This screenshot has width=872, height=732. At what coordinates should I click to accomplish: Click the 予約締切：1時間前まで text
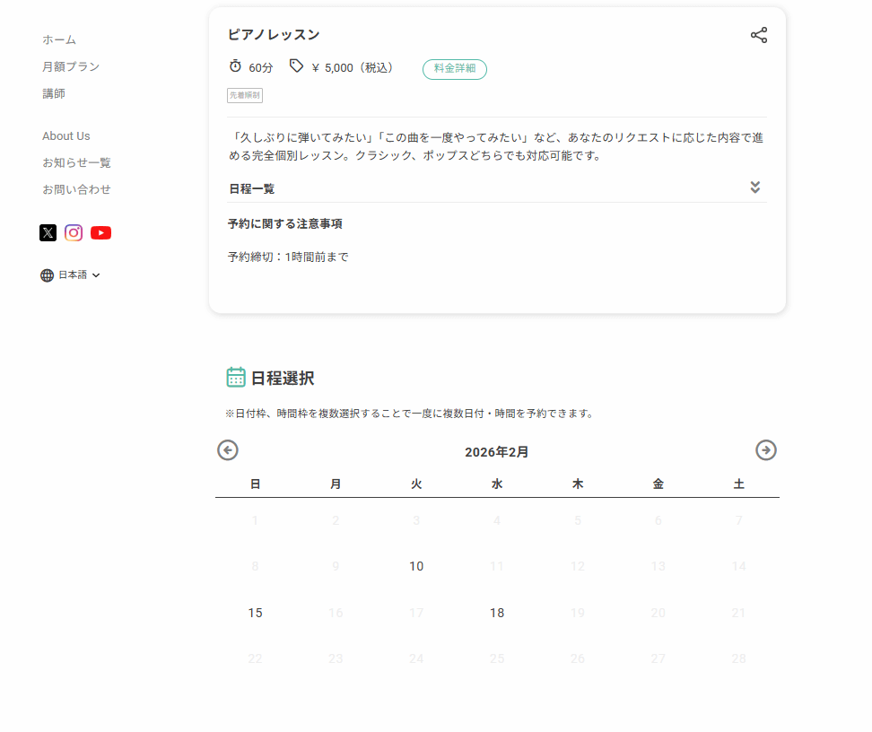(288, 257)
